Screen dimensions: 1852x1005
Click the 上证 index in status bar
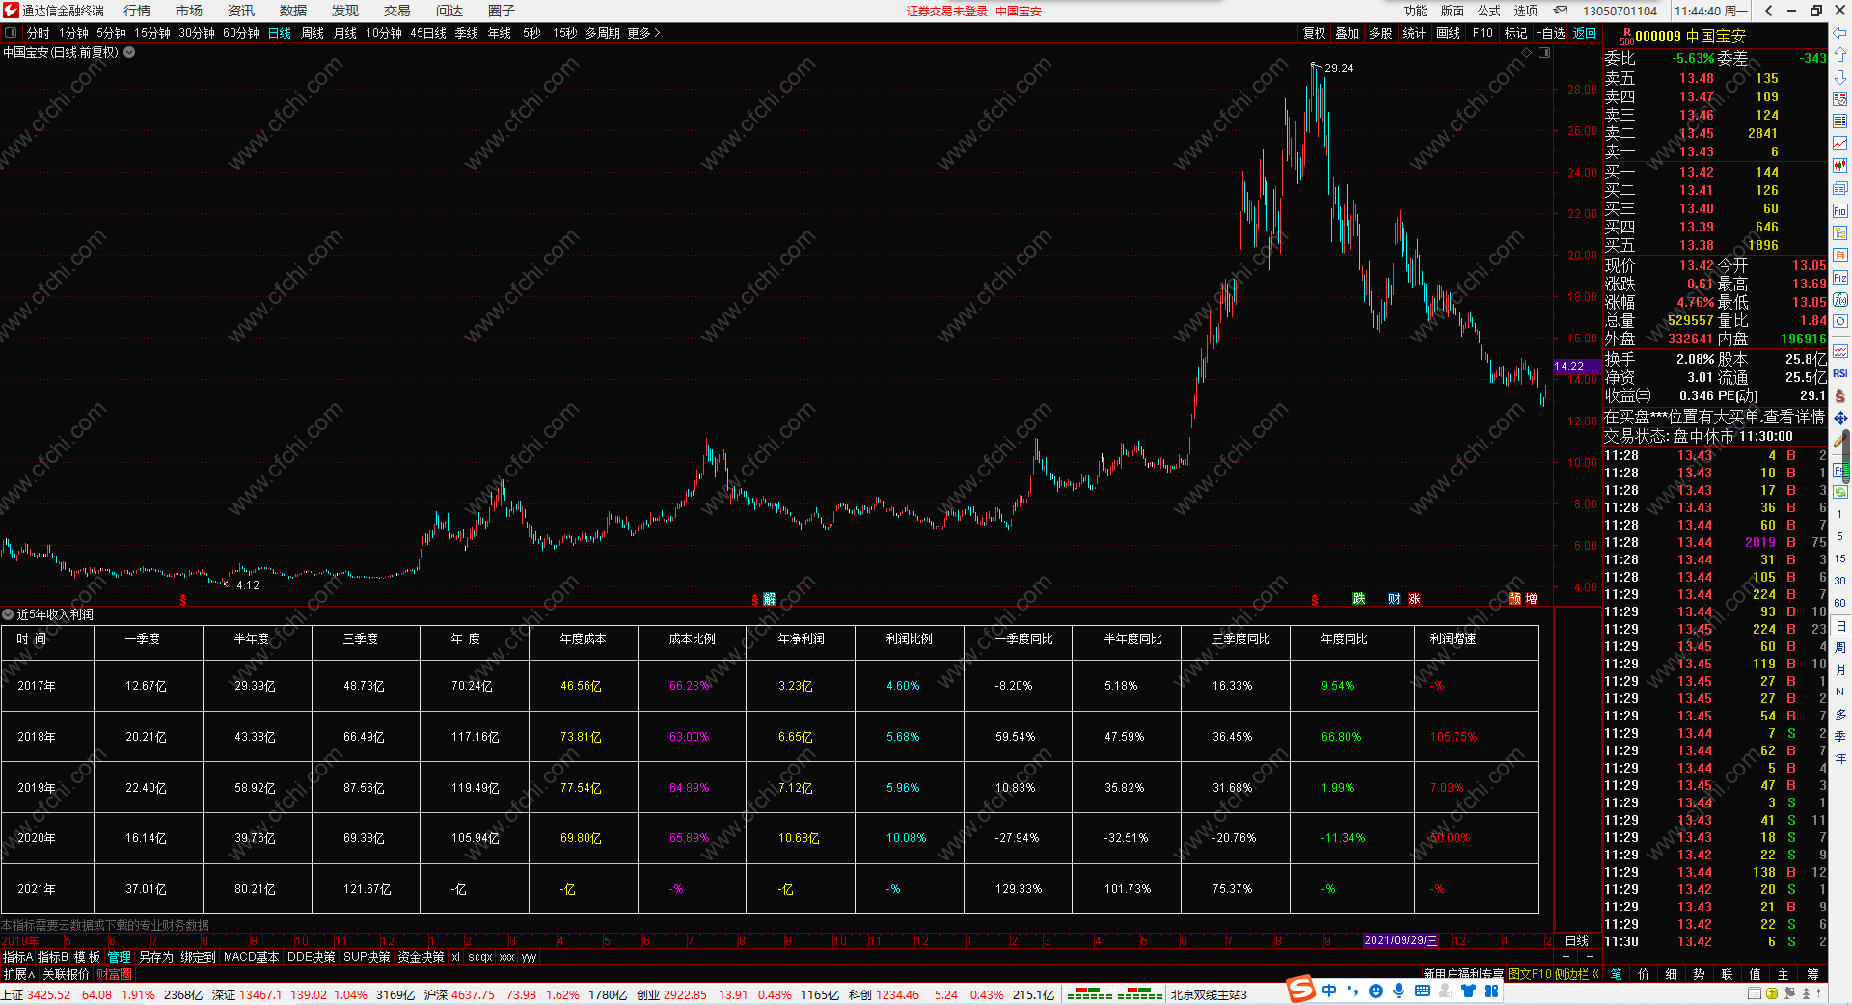pyautogui.click(x=13, y=994)
